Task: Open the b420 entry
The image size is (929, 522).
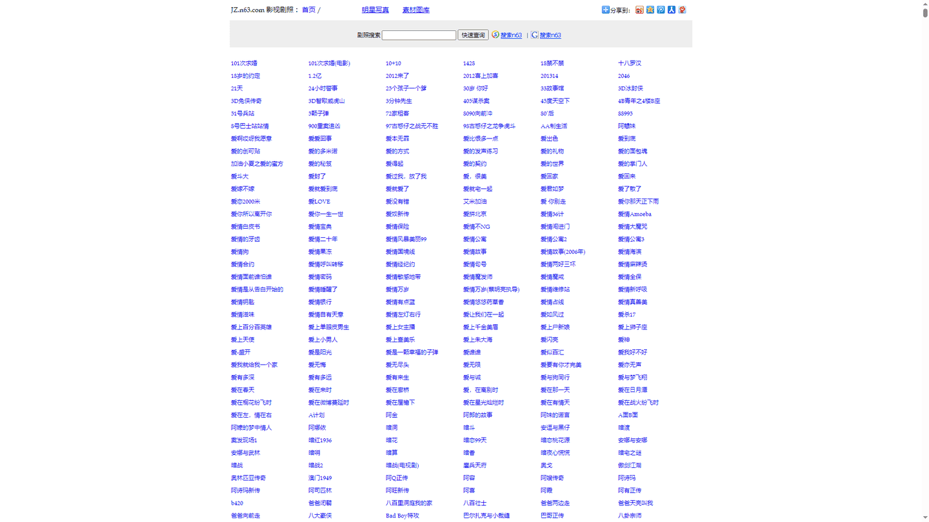Action: pos(237,503)
